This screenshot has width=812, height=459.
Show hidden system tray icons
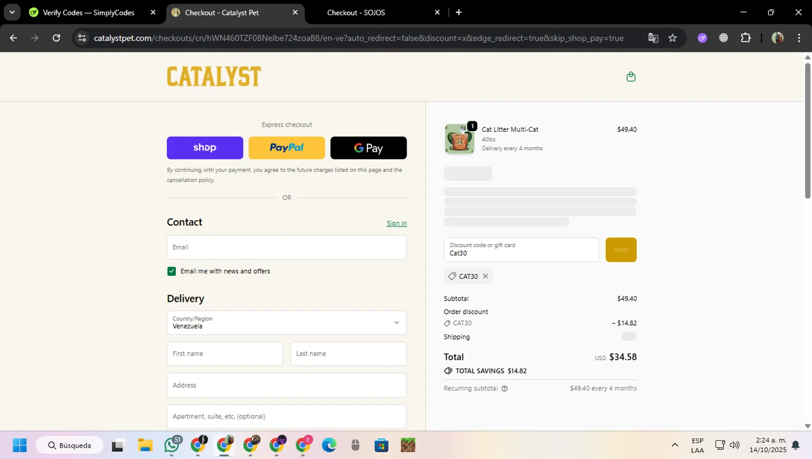pyautogui.click(x=675, y=445)
